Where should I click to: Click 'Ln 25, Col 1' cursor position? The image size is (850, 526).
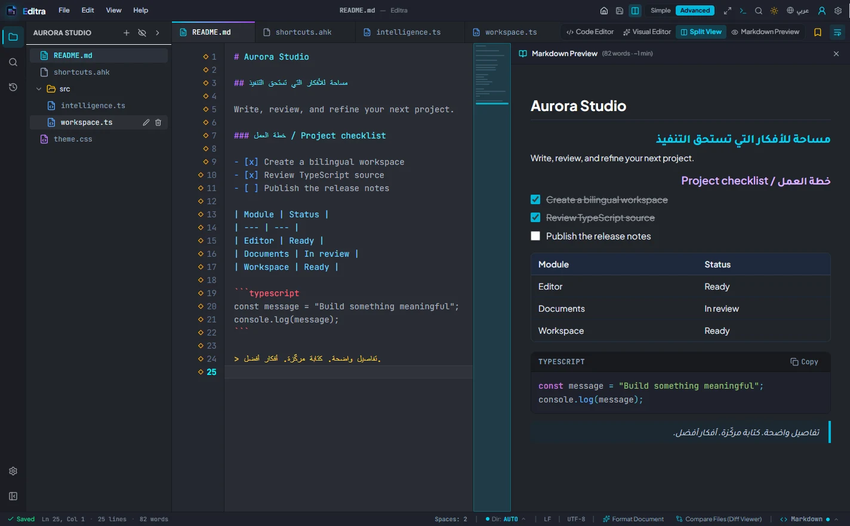(x=63, y=519)
